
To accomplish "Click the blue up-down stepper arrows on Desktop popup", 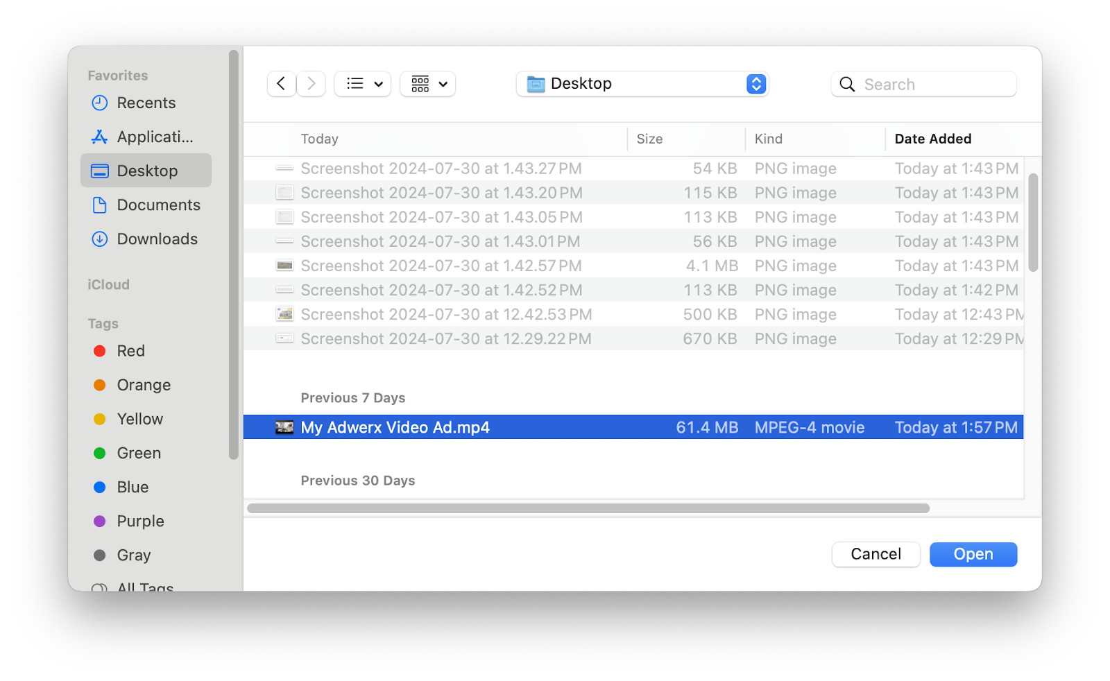I will point(756,84).
